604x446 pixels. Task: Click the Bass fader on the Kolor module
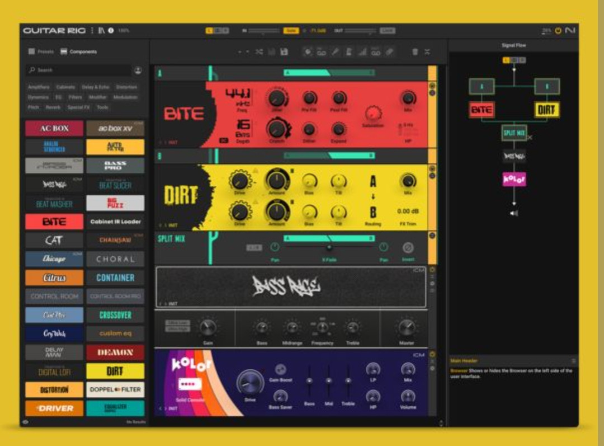point(309,381)
